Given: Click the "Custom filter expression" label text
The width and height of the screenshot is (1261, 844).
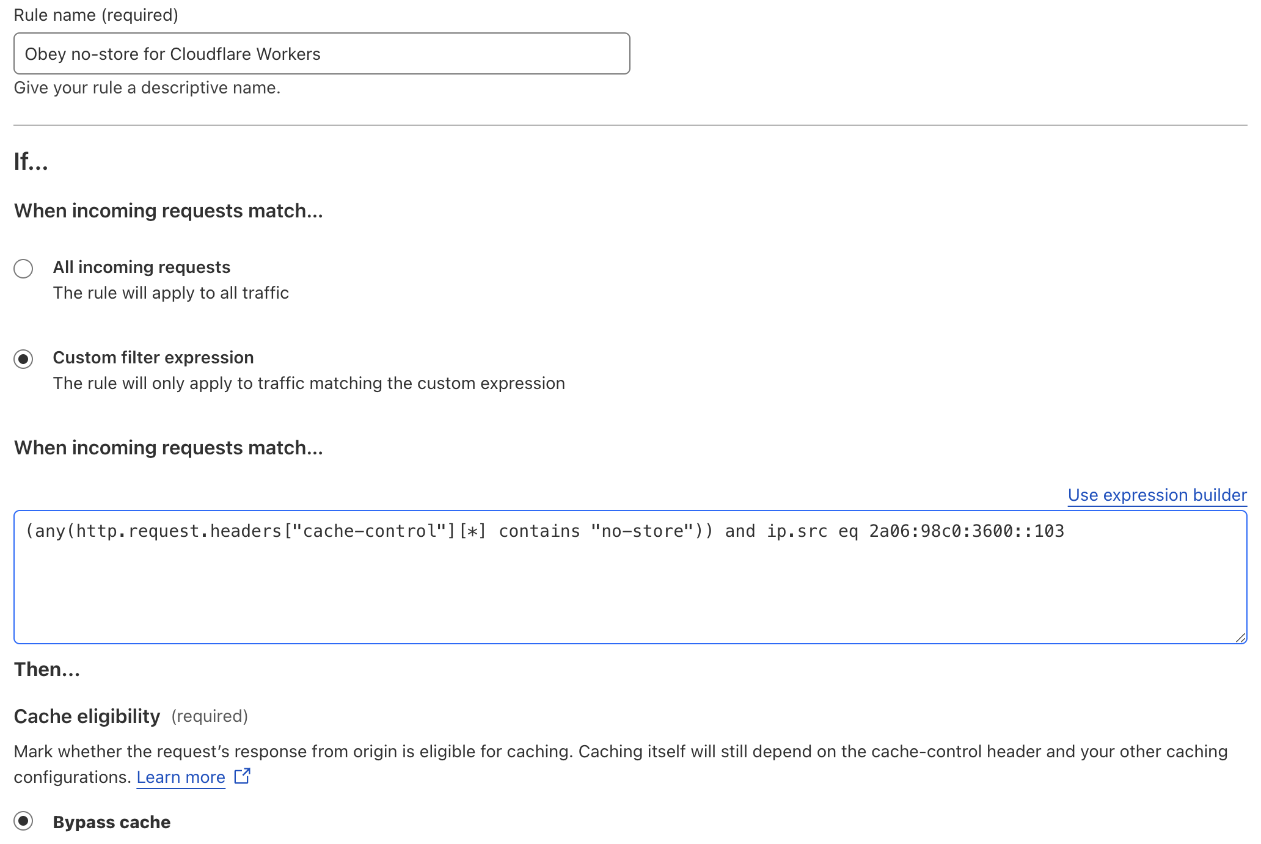Looking at the screenshot, I should 153,357.
